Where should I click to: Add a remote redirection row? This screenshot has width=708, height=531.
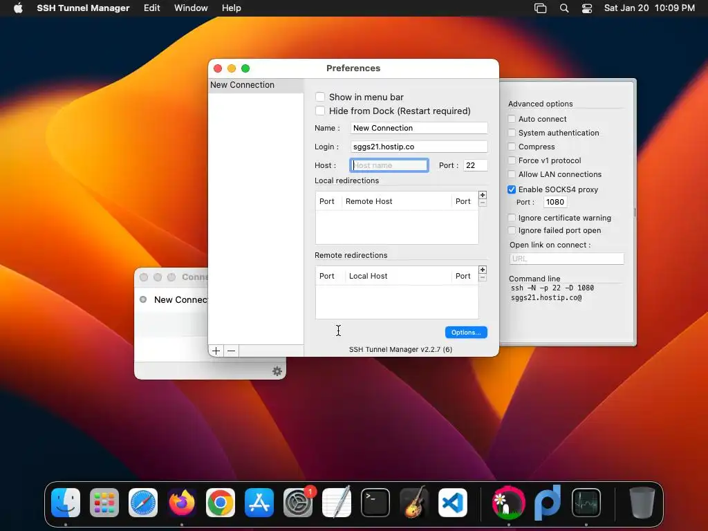point(482,270)
